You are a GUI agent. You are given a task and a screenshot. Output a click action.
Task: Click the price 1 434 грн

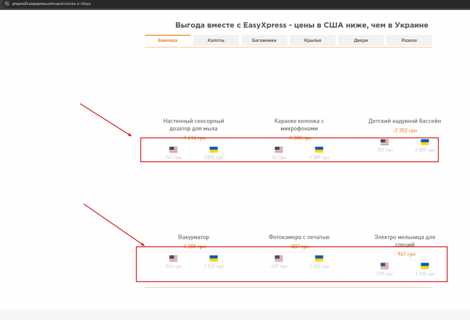(x=319, y=266)
